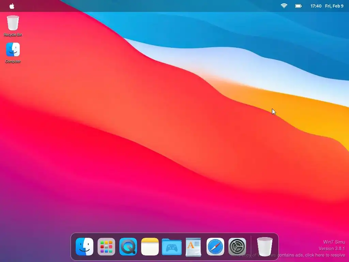This screenshot has width=349, height=262.
Task: Select the Recycle Bin desktop icon
Action: pos(13,26)
